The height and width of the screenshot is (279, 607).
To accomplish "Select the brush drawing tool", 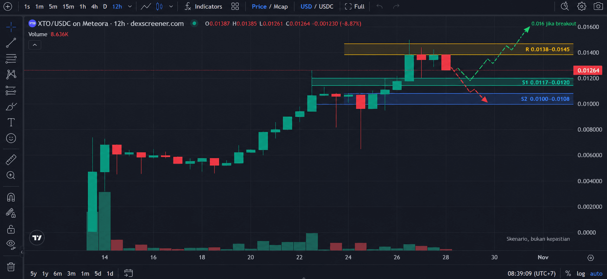I will pos(11,107).
